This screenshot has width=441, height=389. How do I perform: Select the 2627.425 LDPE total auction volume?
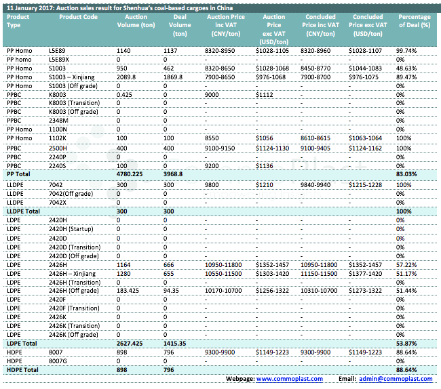[130, 344]
